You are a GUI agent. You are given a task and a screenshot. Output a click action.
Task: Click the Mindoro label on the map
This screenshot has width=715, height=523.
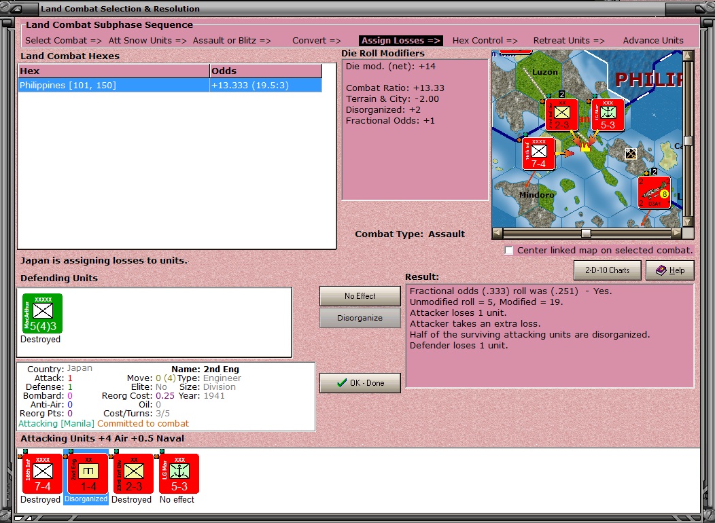coord(537,195)
